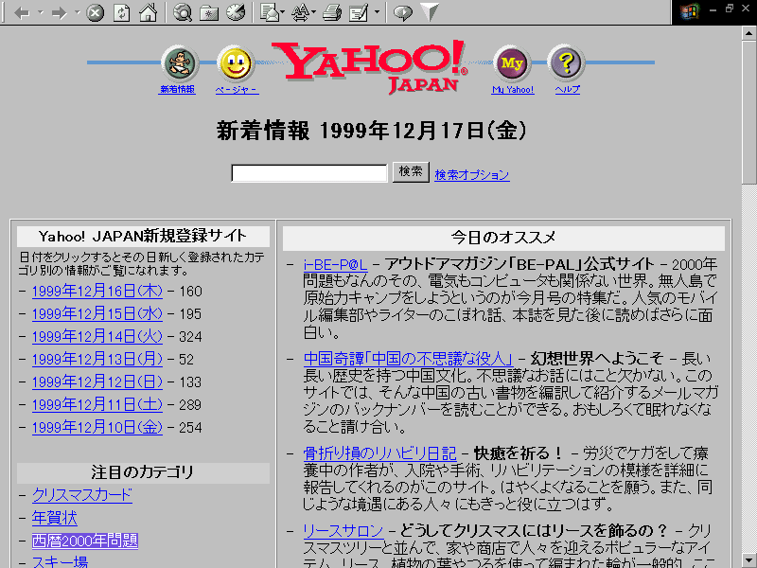The width and height of the screenshot is (757, 568).
Task: Open the ページャー text link
Action: 237,89
